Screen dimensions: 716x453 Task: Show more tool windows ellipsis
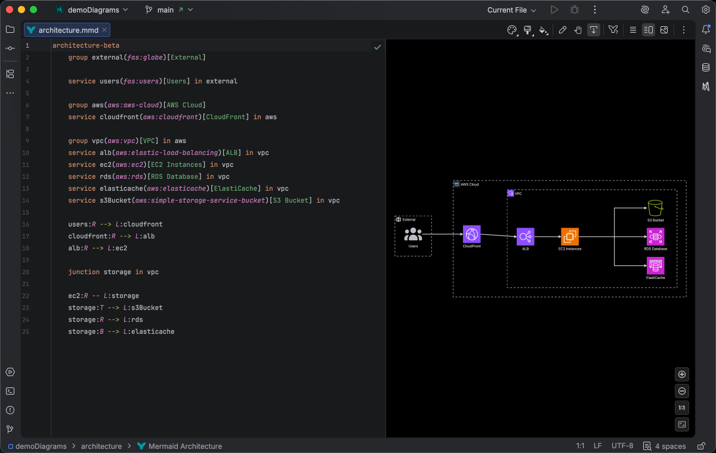pyautogui.click(x=10, y=93)
